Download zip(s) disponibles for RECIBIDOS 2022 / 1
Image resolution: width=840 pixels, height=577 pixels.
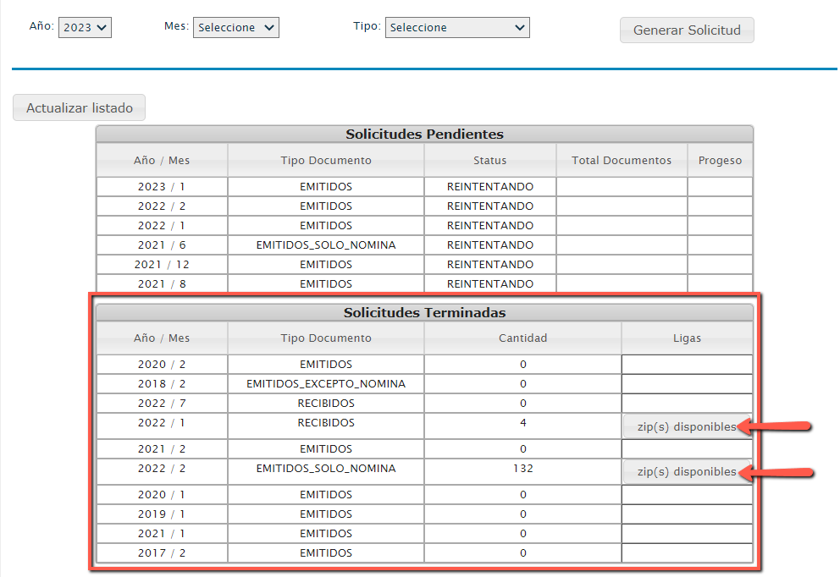click(686, 426)
